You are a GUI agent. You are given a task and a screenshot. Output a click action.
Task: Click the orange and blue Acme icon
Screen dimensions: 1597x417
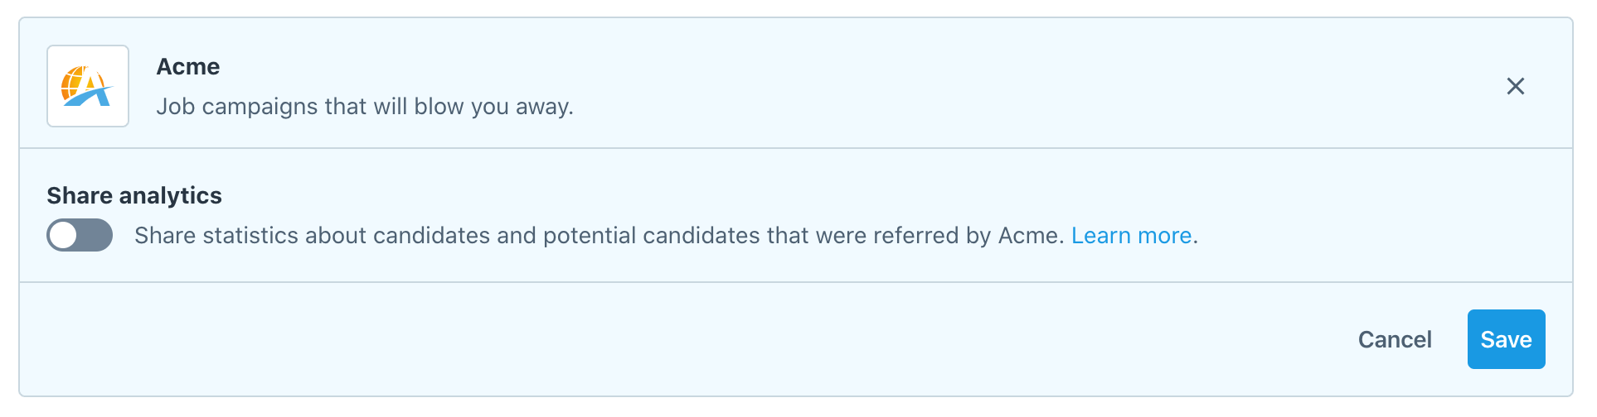tap(87, 86)
